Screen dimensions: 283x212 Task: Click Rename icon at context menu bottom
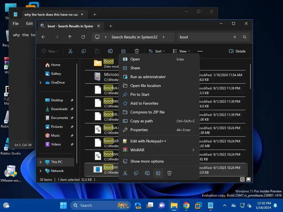tap(147, 173)
